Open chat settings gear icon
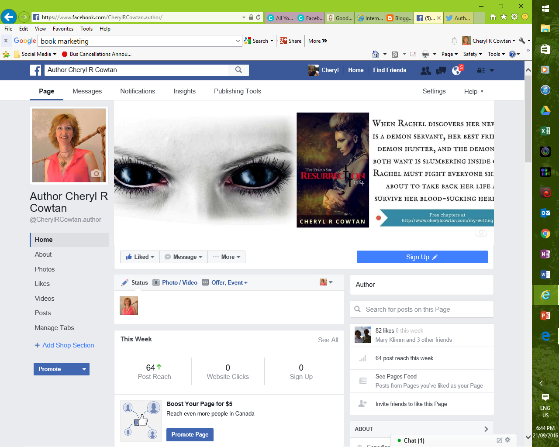Image resolution: width=559 pixels, height=447 pixels. coord(507,440)
